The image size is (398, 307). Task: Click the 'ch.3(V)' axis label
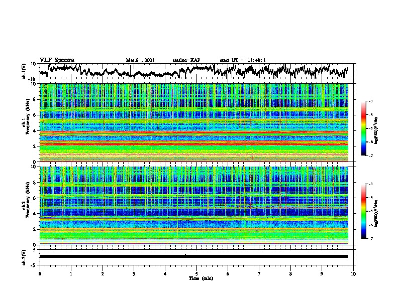point(24,257)
